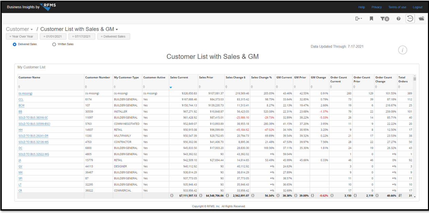Click the bookmark icon in toolbar
429x213 pixels.
click(x=372, y=19)
